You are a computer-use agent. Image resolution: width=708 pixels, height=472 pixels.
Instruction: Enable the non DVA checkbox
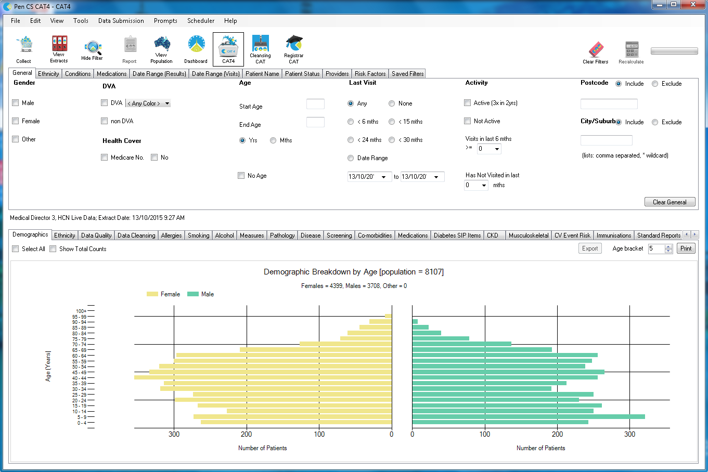pos(105,121)
